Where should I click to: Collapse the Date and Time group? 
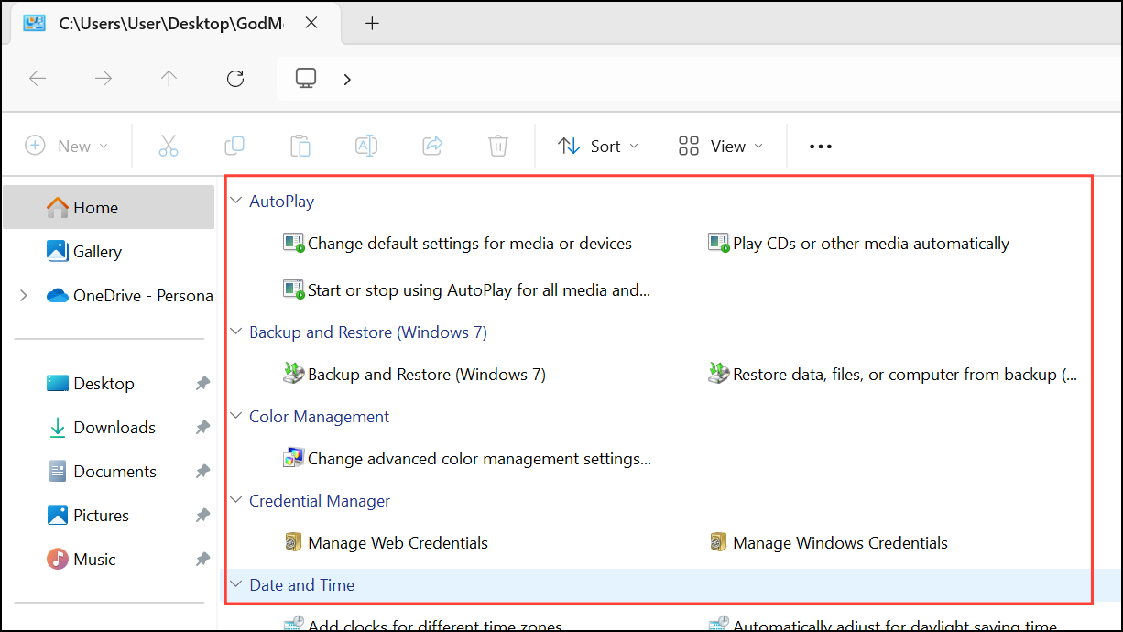(236, 584)
